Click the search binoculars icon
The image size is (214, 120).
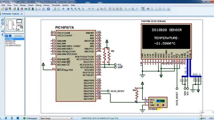[x=148, y=9]
